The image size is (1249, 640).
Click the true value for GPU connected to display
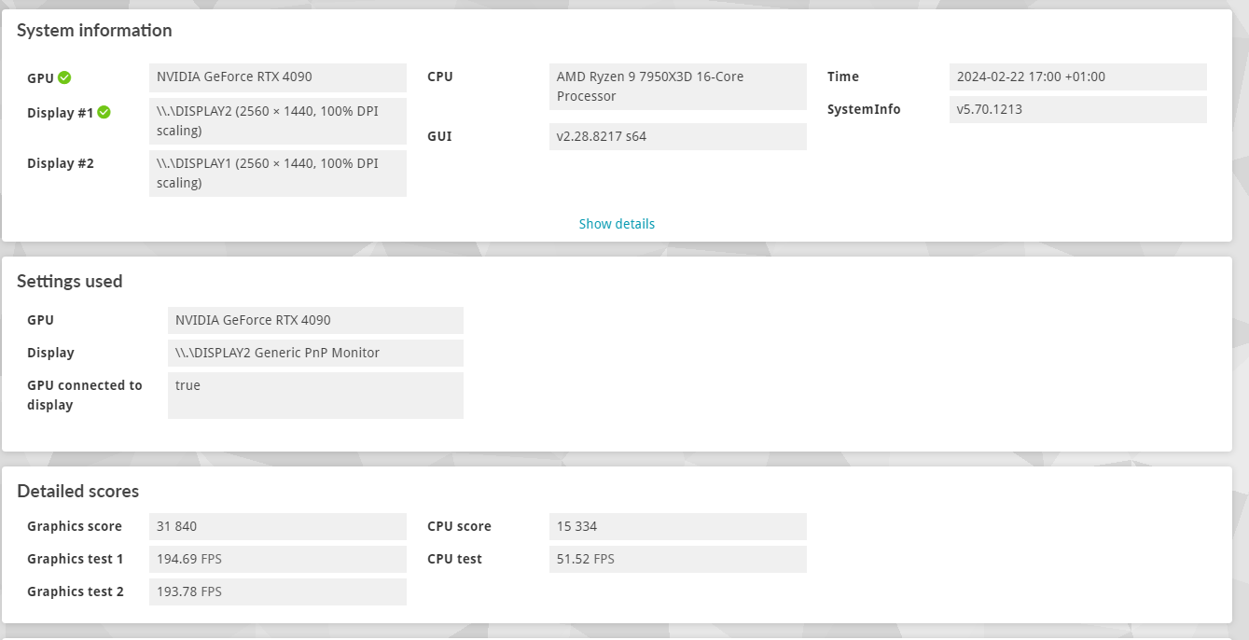[315, 396]
